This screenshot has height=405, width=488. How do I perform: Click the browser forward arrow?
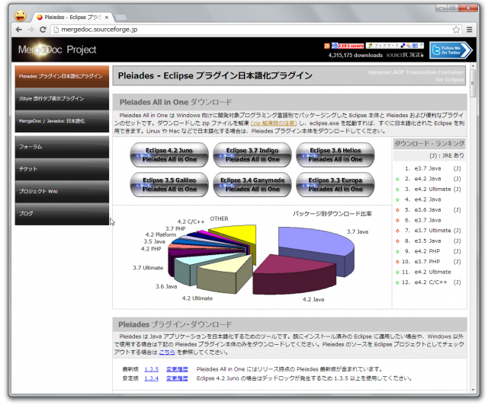point(30,30)
